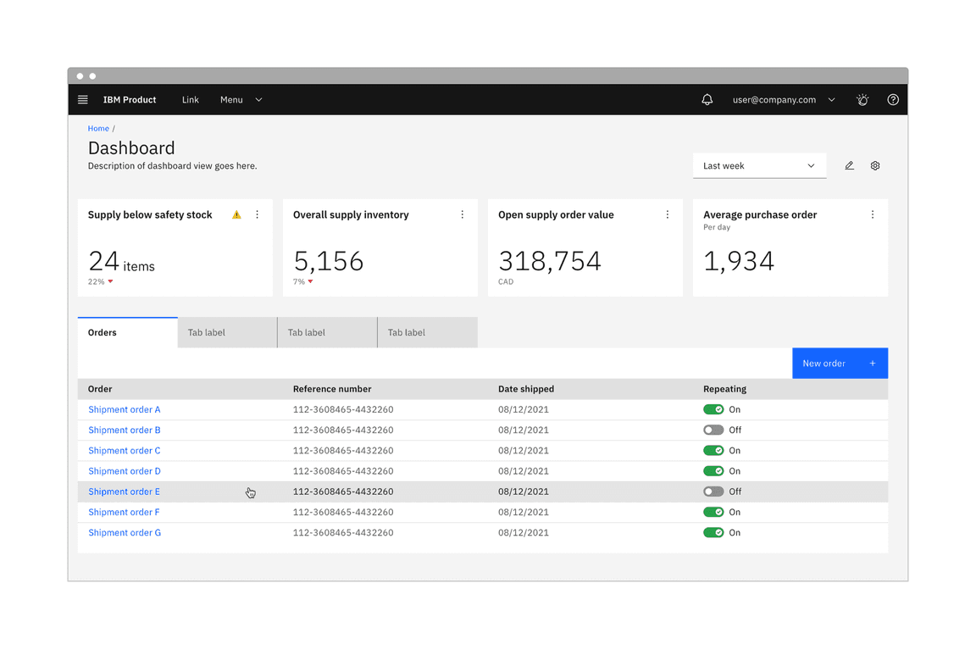Open dashboard settings gear icon
The height and width of the screenshot is (650, 976).
[x=875, y=165]
